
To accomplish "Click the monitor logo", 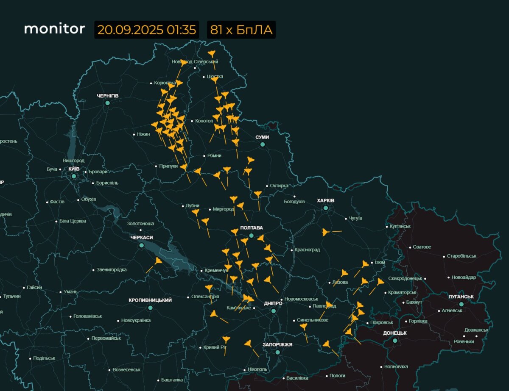I will click(54, 29).
